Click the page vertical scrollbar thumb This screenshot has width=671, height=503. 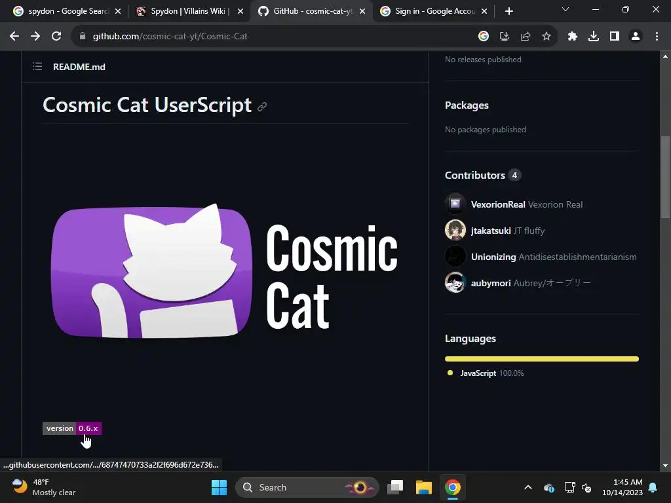pyautogui.click(x=665, y=177)
